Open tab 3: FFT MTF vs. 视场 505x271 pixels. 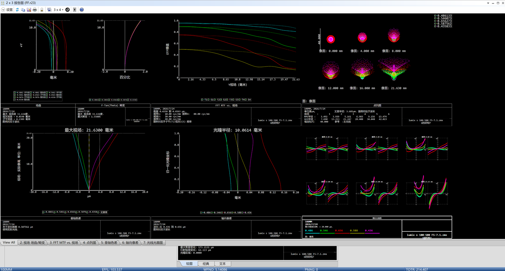pyautogui.click(x=64, y=242)
